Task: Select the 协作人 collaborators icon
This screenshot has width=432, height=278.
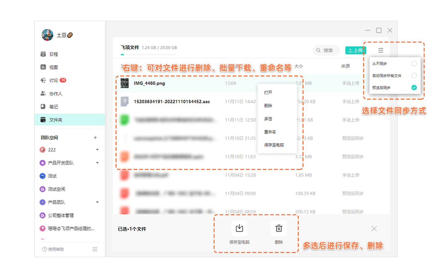Action: (x=43, y=93)
